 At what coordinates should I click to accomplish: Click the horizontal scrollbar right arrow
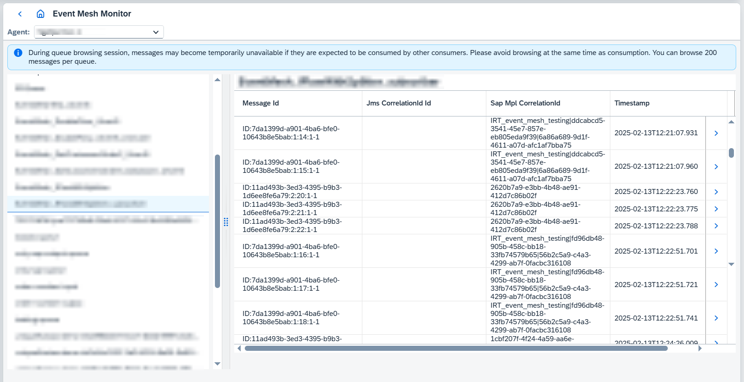coord(700,349)
